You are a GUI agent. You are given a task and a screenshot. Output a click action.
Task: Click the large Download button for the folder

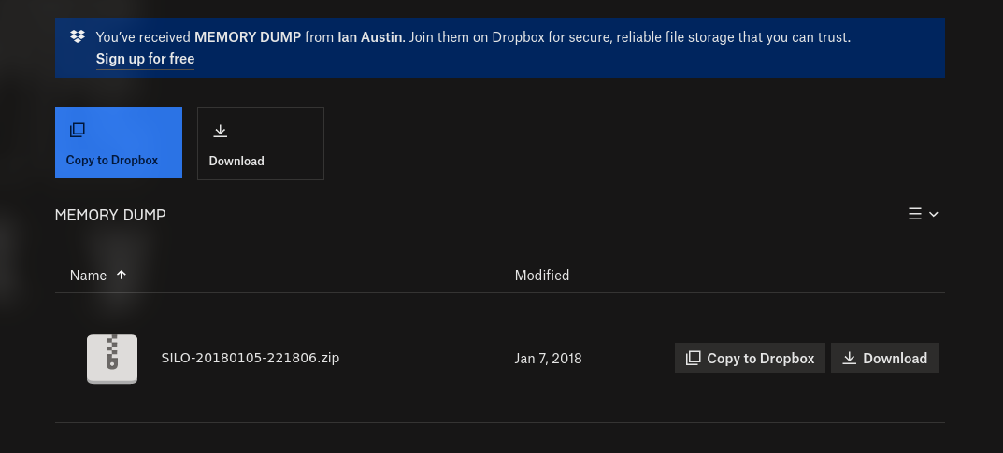(x=261, y=144)
